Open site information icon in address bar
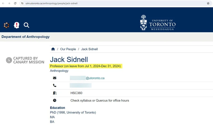The image size is (213, 125). (x=22, y=3)
